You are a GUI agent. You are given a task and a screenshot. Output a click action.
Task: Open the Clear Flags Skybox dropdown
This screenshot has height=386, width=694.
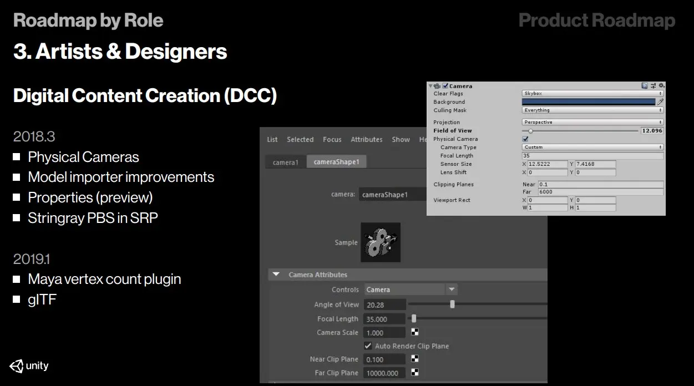(592, 94)
